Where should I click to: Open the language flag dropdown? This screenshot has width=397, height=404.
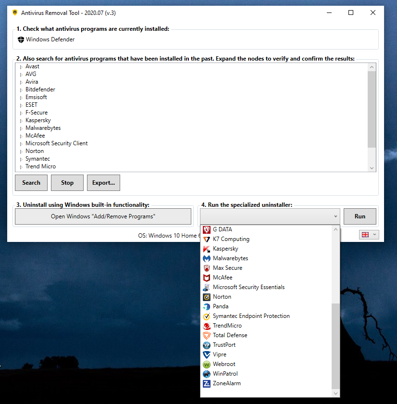click(x=369, y=235)
